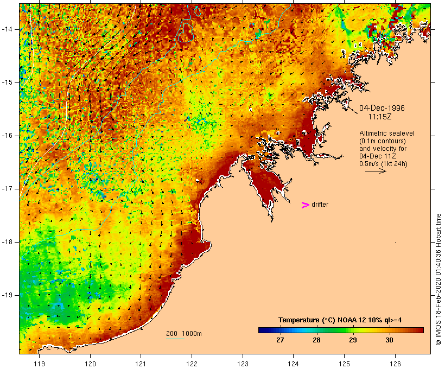Viewport: 445px width, 369px height.
Task: Click the 'Temperature (°C) NOAA 12 10% ql>=4' title
Action: coord(340,320)
